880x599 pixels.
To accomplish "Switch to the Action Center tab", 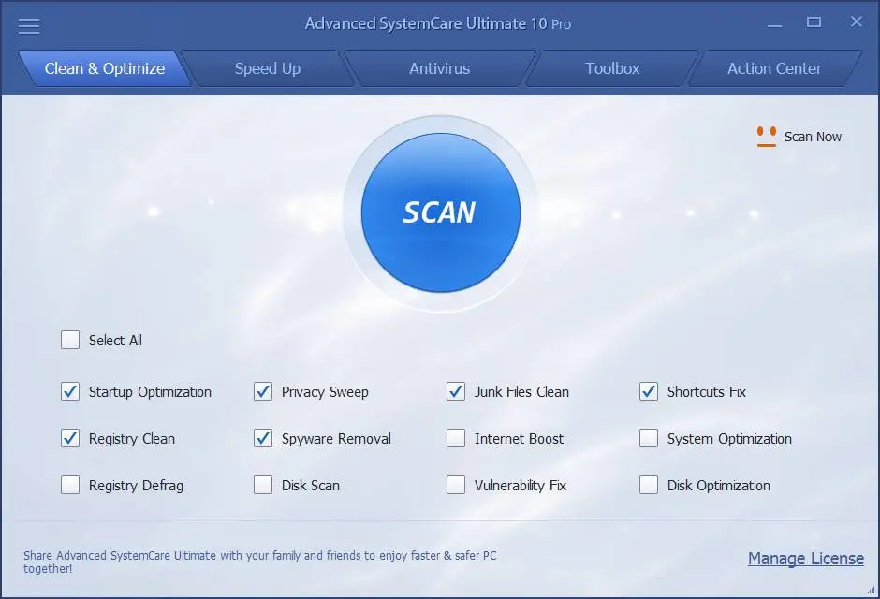I will (774, 68).
